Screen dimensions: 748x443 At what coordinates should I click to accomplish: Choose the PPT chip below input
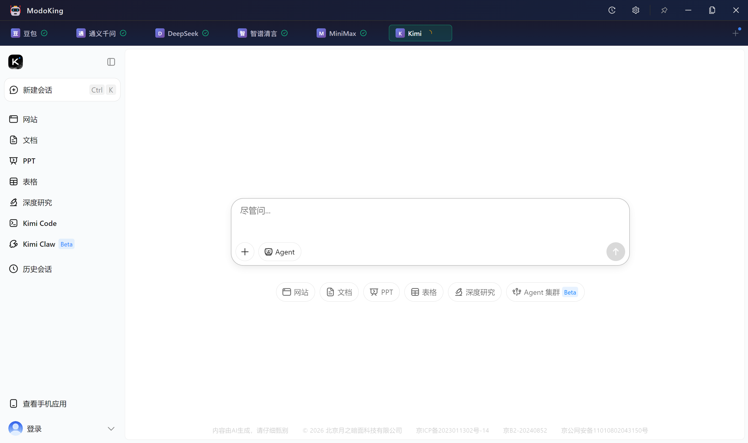tap(381, 292)
